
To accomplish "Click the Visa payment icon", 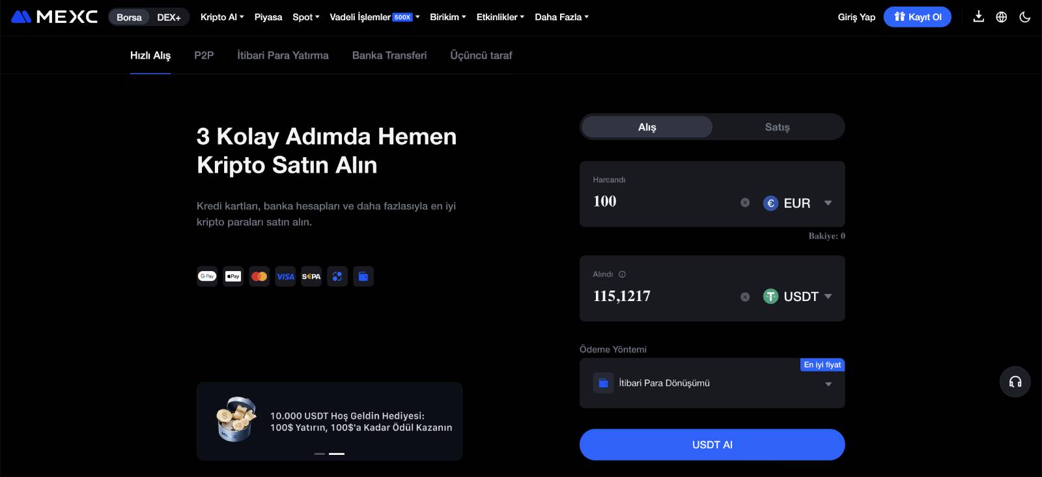I will (285, 276).
